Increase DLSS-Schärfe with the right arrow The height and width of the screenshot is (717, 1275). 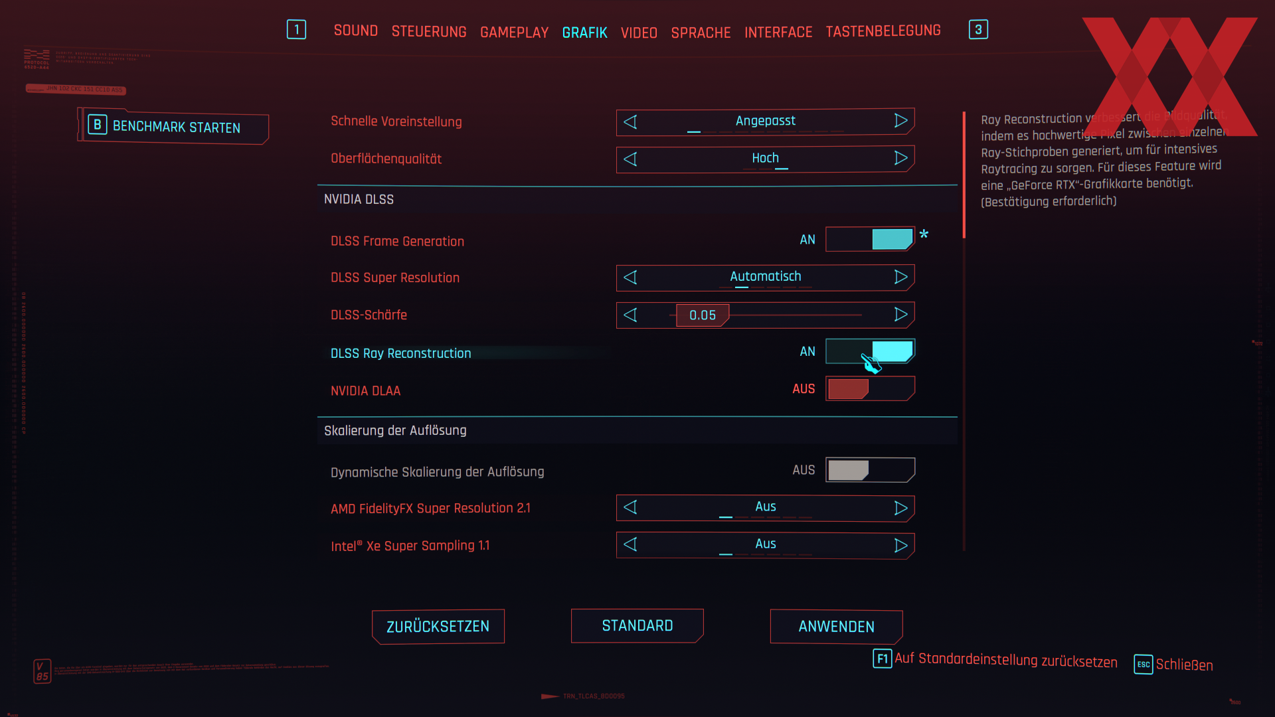[x=900, y=314]
